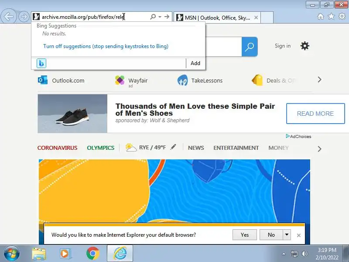Open Favorites star icon

click(x=331, y=16)
